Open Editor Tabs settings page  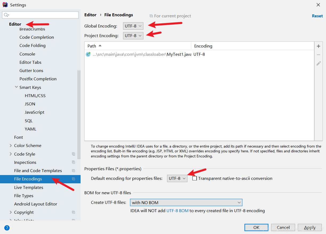coord(30,62)
